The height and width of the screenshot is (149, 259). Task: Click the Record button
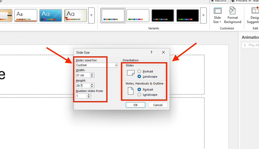pos(219,1)
